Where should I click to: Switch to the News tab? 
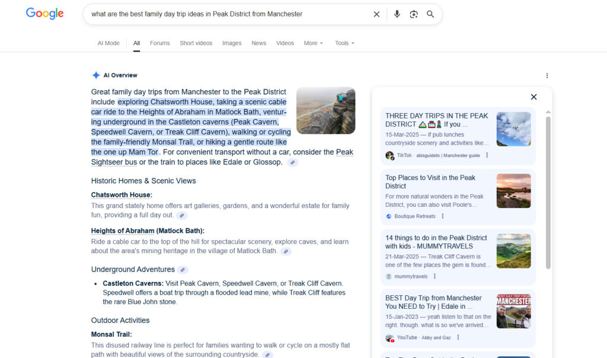[258, 43]
